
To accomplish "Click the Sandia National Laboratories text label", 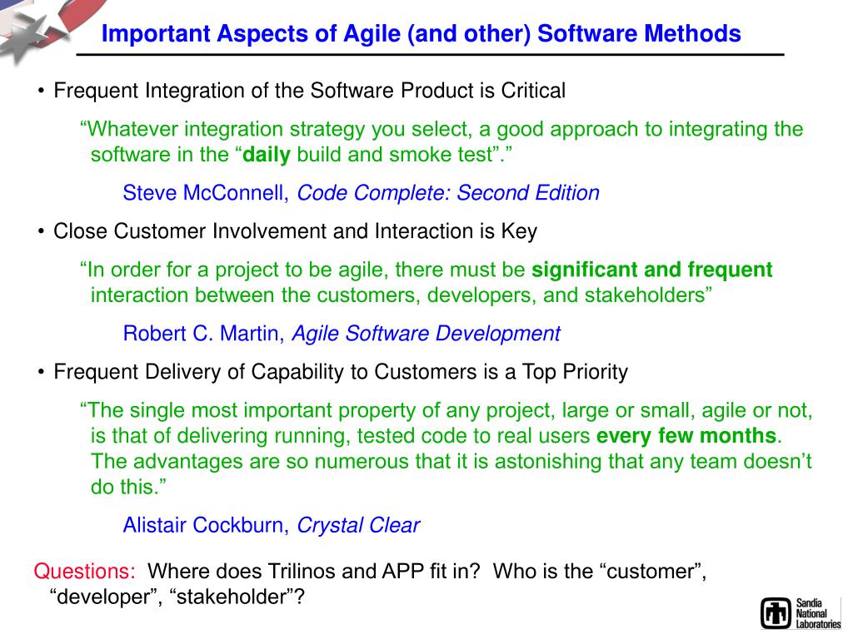I will (818, 613).
